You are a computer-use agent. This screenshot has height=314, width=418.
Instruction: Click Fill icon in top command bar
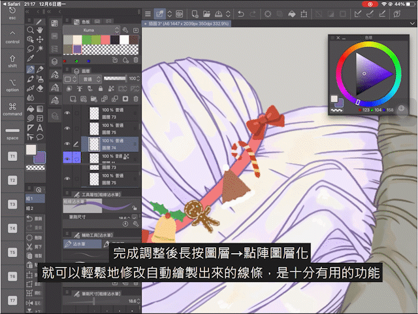pos(292,14)
